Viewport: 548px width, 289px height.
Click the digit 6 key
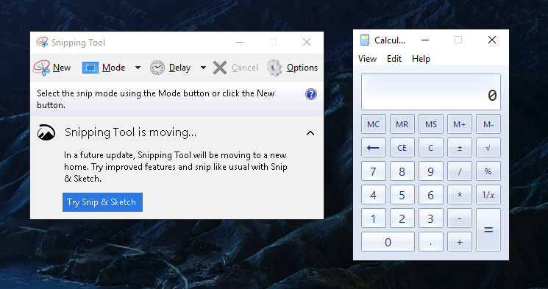pos(431,195)
